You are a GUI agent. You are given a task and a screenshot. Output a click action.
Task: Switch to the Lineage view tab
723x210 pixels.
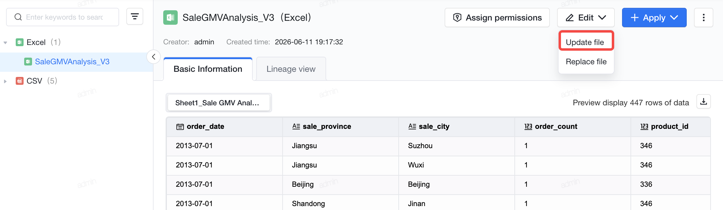click(291, 69)
